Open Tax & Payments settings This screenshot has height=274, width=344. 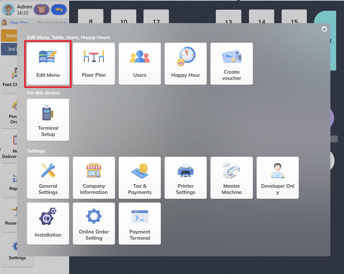(139, 178)
